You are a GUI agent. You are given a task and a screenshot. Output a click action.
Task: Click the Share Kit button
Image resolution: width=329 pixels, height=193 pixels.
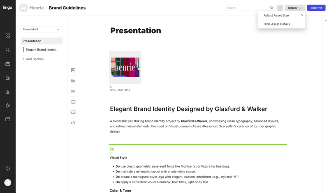pos(316,8)
